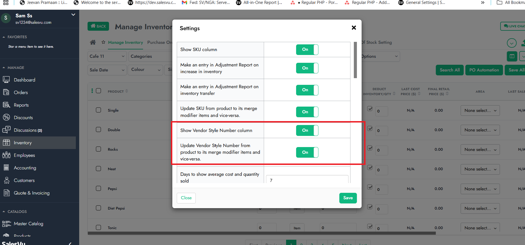The image size is (525, 245).
Task: Open the Employees section
Action: 24,155
